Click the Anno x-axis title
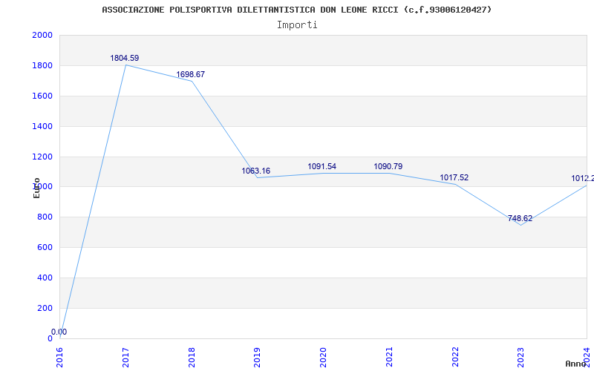The image size is (594, 371). tap(576, 364)
